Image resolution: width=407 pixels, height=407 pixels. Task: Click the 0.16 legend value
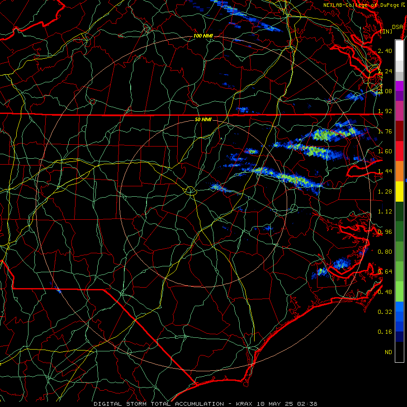(385, 332)
